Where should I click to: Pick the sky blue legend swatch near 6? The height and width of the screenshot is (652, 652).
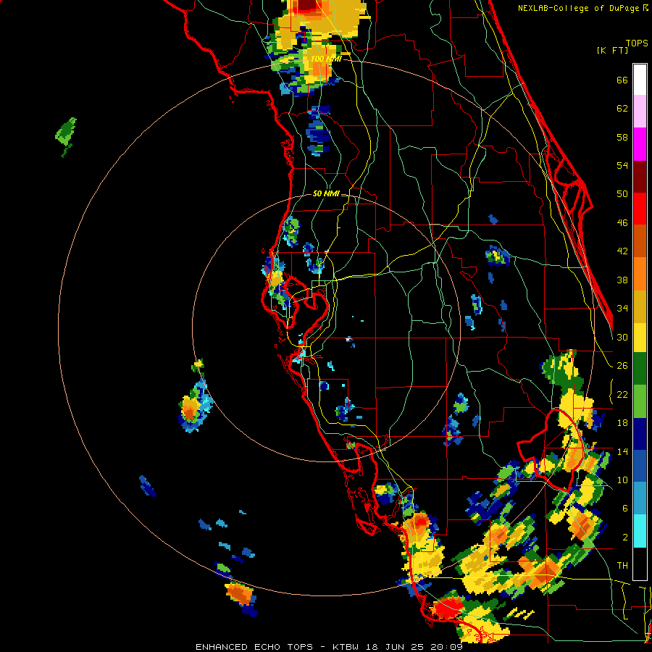coord(640,498)
